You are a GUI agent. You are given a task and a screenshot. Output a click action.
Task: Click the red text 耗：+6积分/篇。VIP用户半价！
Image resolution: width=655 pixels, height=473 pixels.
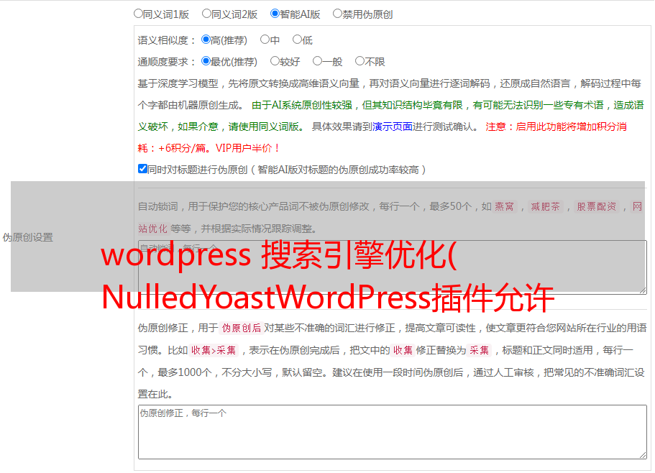click(x=209, y=148)
